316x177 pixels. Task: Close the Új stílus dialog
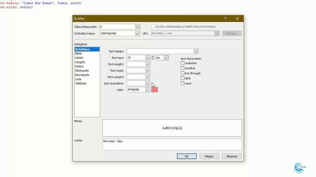tap(237, 19)
